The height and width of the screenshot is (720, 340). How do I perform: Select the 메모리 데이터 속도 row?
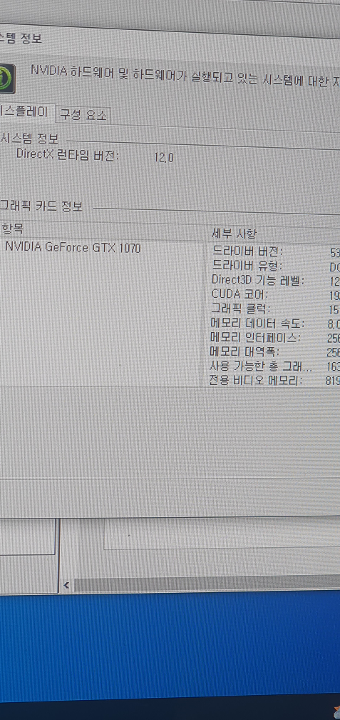[275, 324]
